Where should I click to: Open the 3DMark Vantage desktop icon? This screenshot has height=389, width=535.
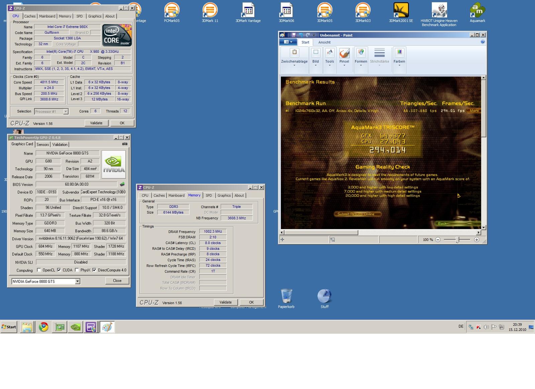tap(248, 12)
